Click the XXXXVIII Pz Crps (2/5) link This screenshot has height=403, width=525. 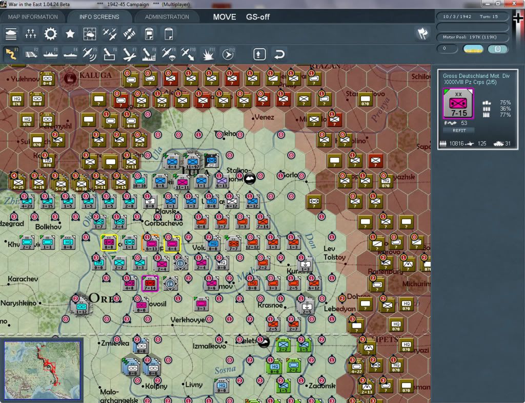[470, 82]
